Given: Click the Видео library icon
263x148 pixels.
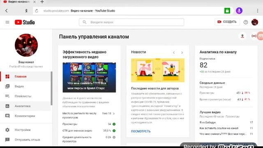Looking at the screenshot, I should pos(7,86).
